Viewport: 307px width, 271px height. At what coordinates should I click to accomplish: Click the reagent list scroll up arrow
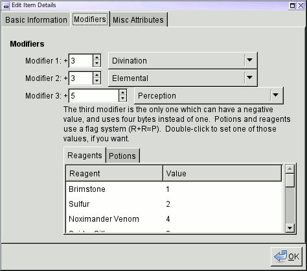coord(290,169)
